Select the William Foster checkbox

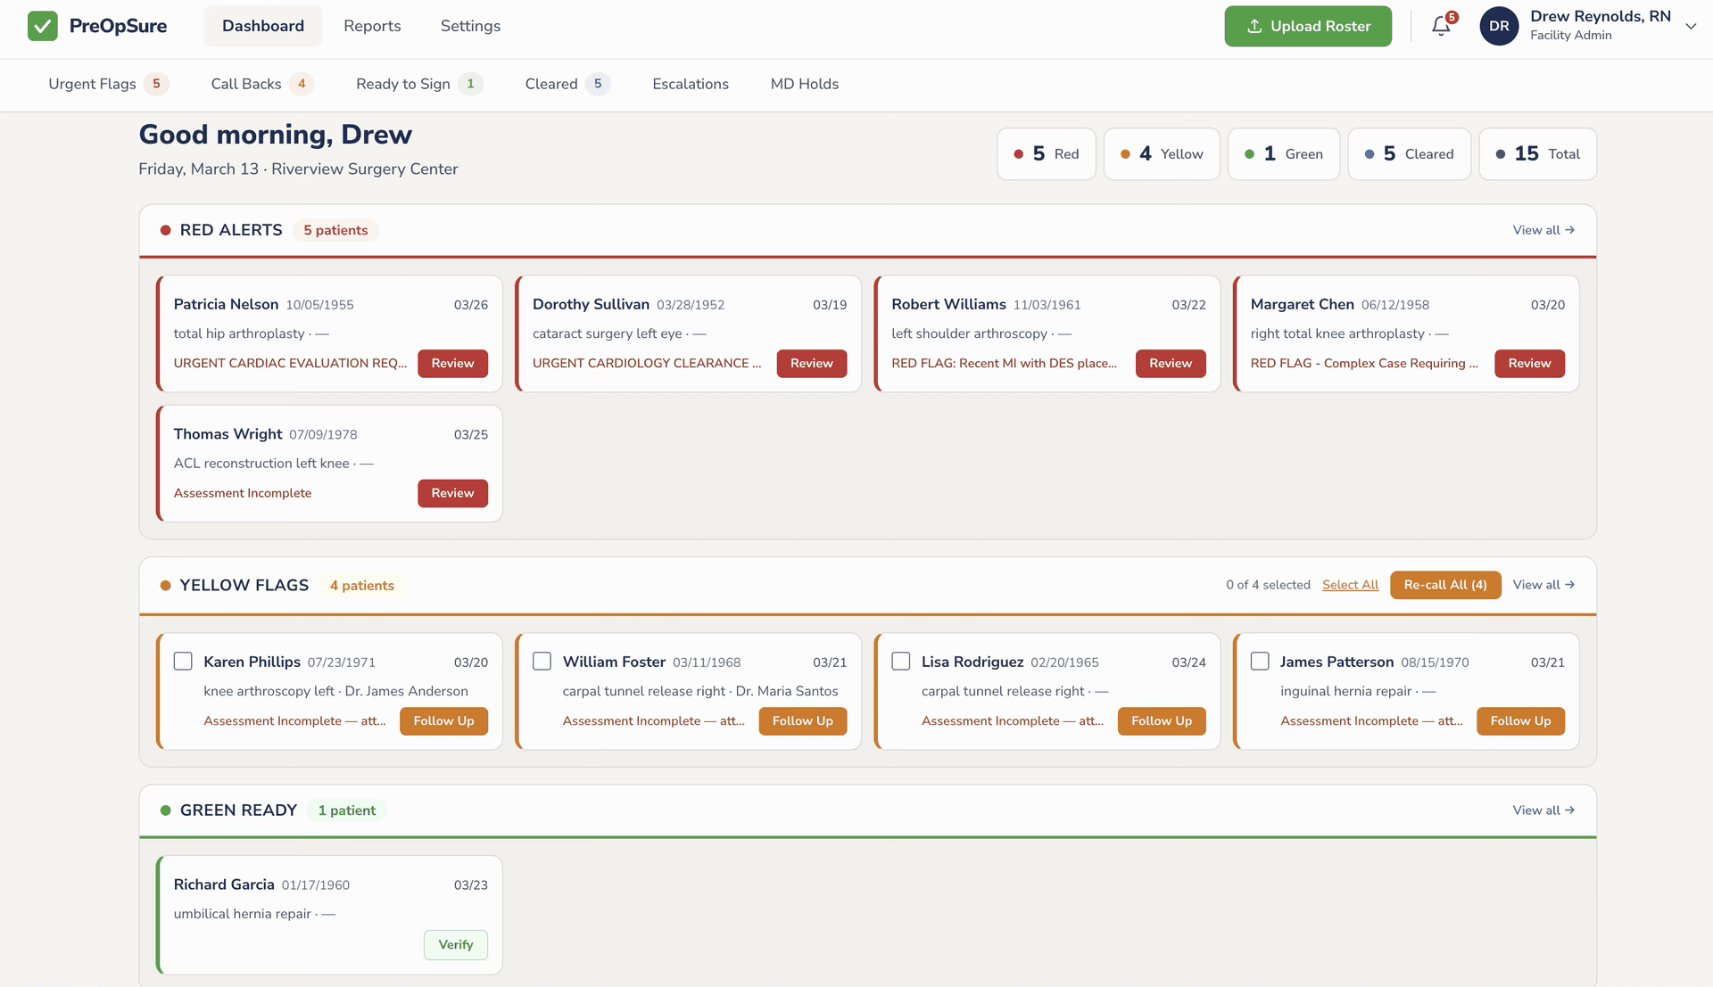point(542,662)
